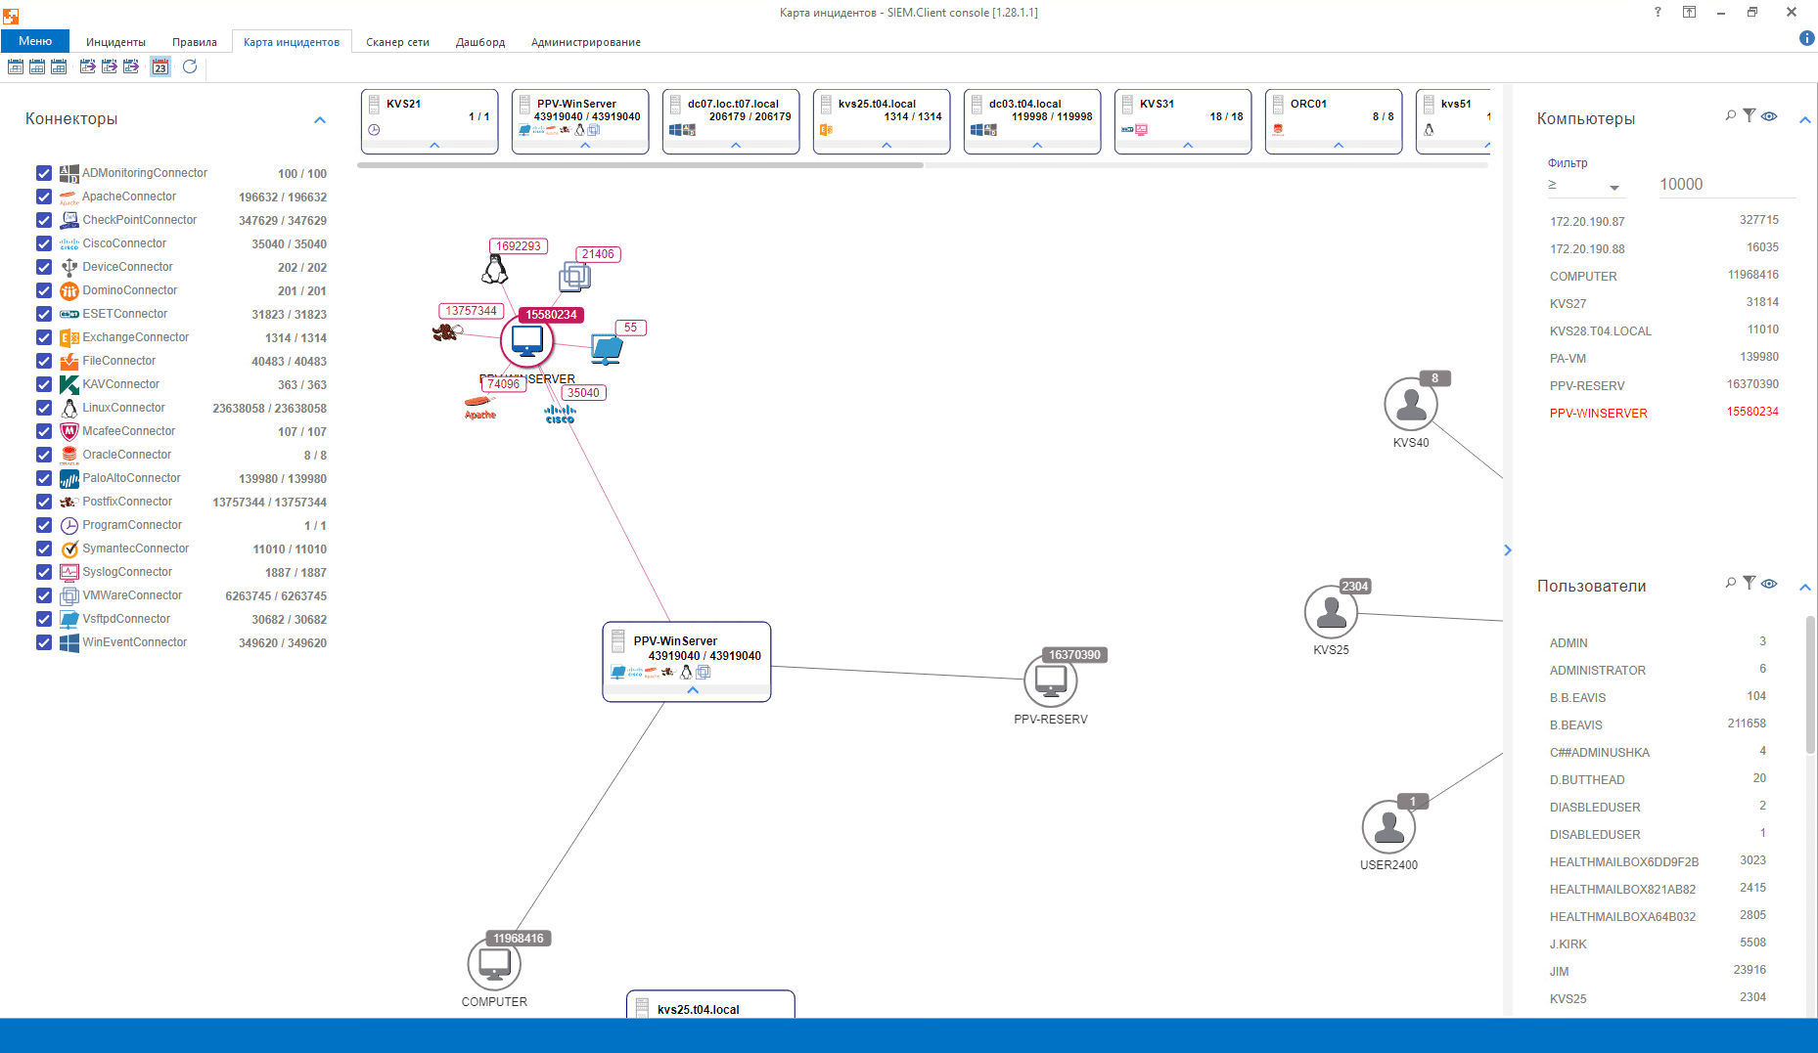Select the Linux penguin node on the map
Screen dimensions: 1818x1053
click(495, 269)
